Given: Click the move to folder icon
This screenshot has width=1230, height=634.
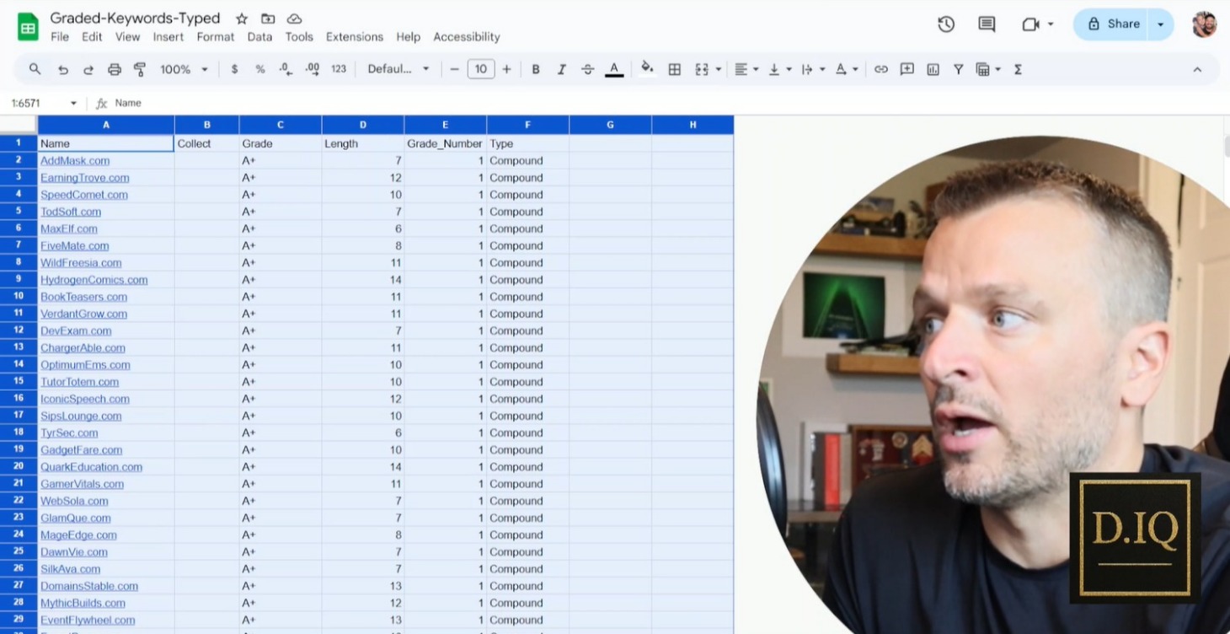Looking at the screenshot, I should point(268,19).
